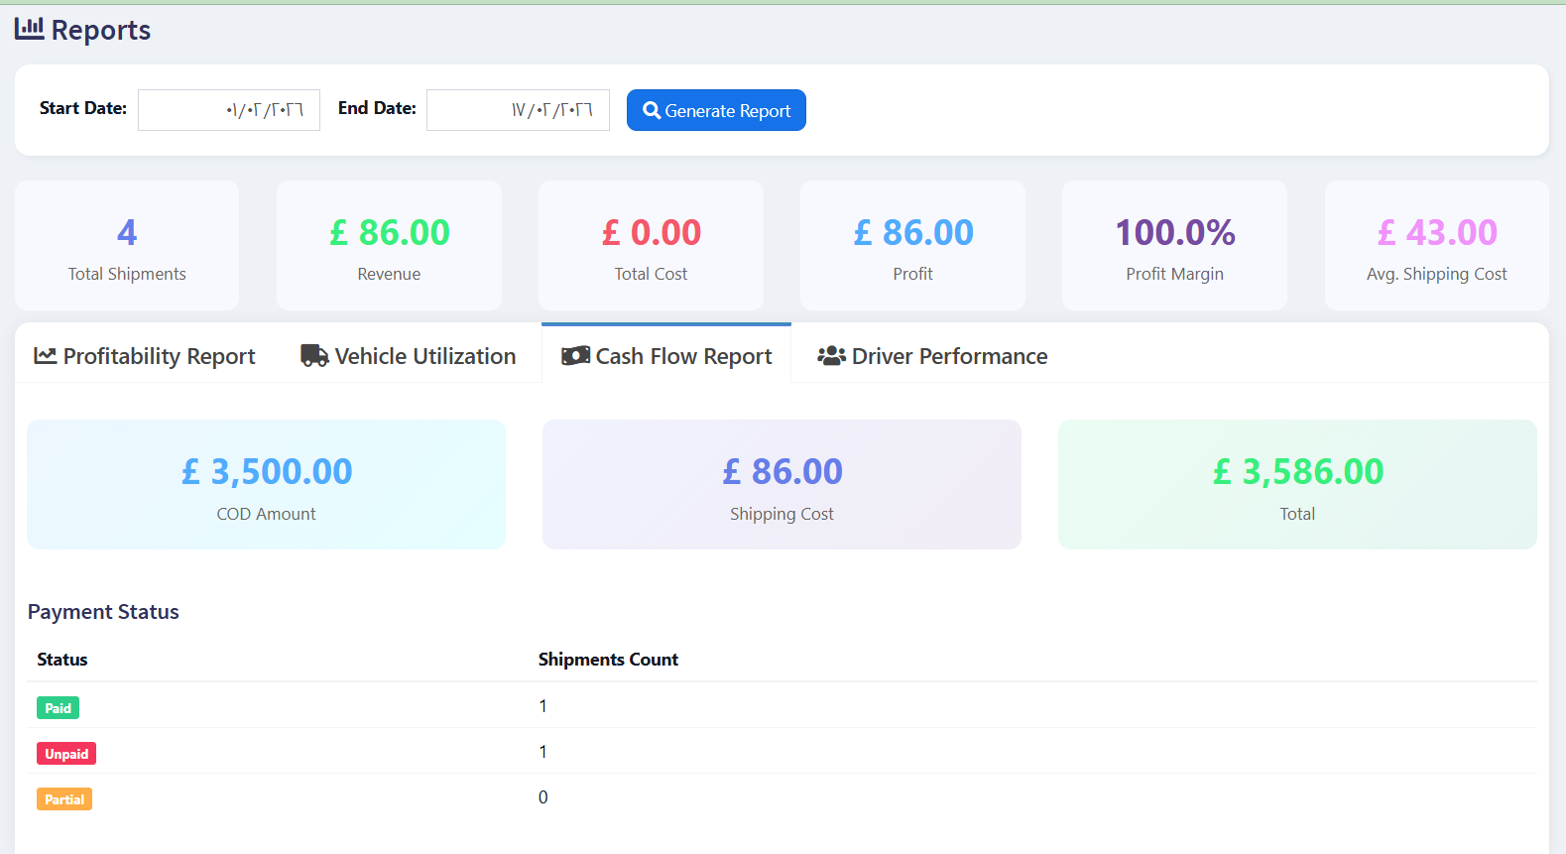Select the Cash Flow Report tab
The height and width of the screenshot is (854, 1566).
[x=666, y=356]
